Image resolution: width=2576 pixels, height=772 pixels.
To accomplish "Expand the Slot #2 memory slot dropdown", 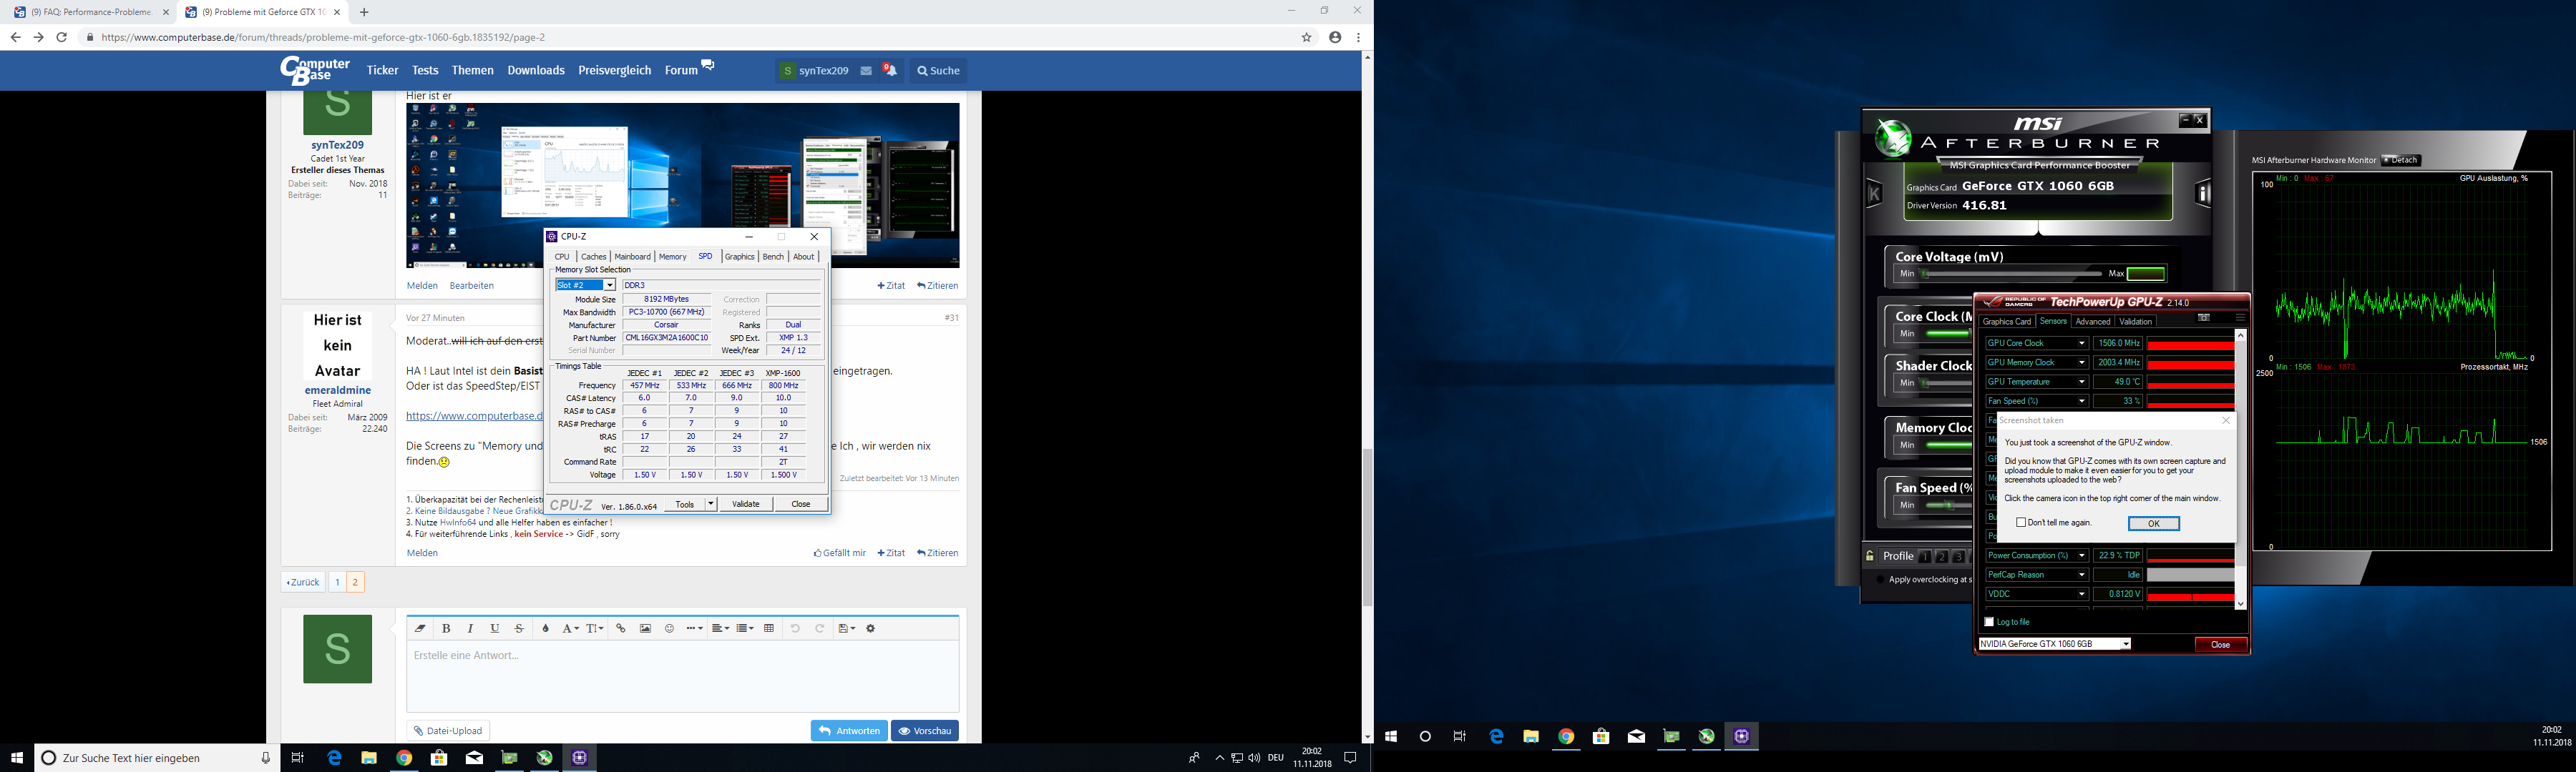I will point(609,286).
